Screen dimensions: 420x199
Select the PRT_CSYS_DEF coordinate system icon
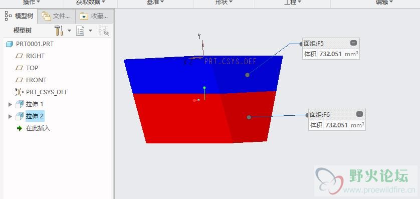pos(19,92)
